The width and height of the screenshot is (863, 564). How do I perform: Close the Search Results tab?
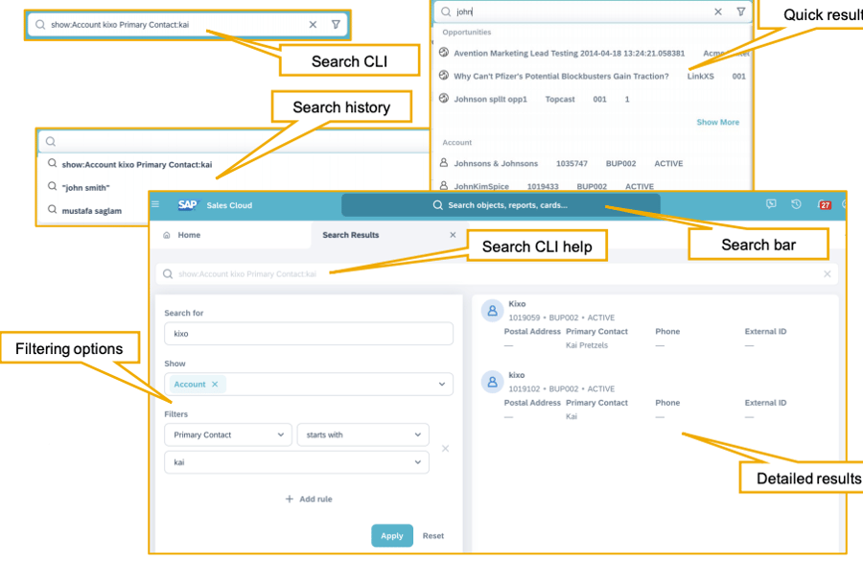453,235
